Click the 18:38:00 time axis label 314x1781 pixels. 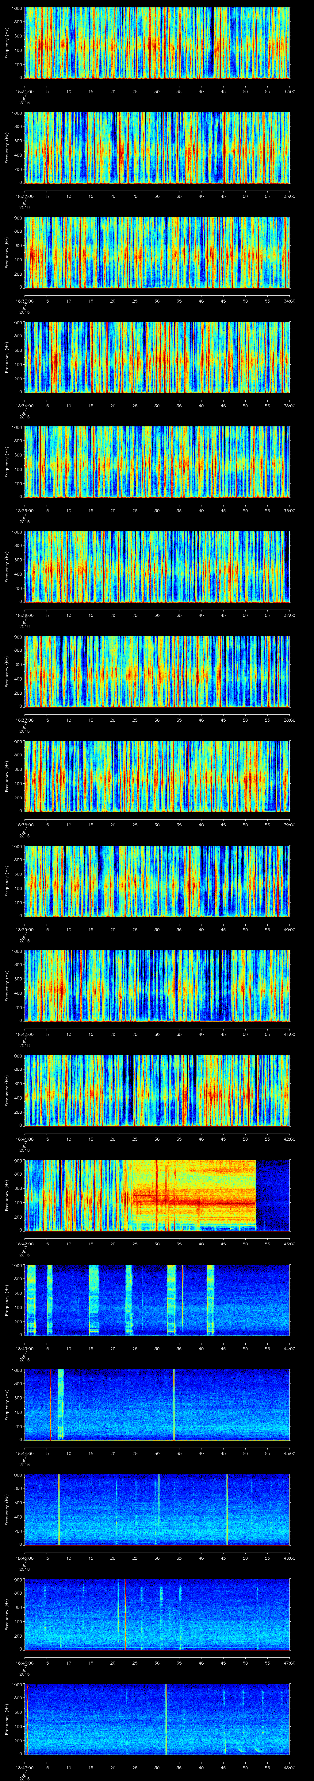(24, 825)
